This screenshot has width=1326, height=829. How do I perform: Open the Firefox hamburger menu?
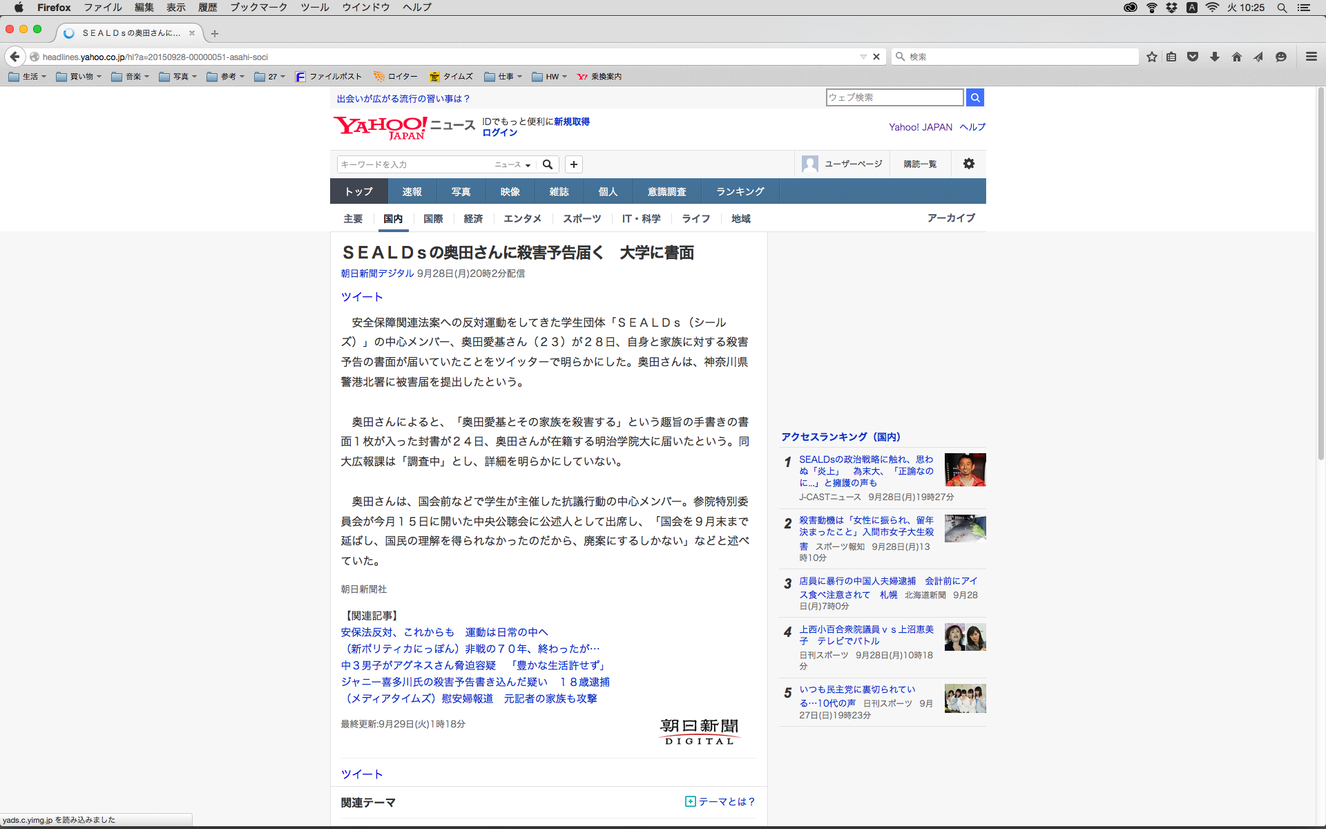tap(1311, 57)
